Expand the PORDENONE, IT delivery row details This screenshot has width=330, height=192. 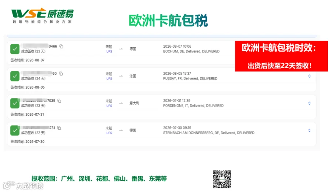(309, 103)
